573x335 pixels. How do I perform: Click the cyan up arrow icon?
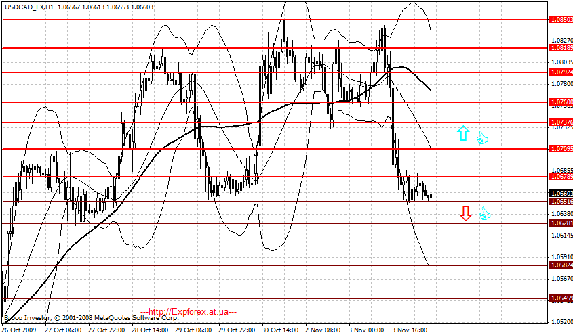(463, 133)
